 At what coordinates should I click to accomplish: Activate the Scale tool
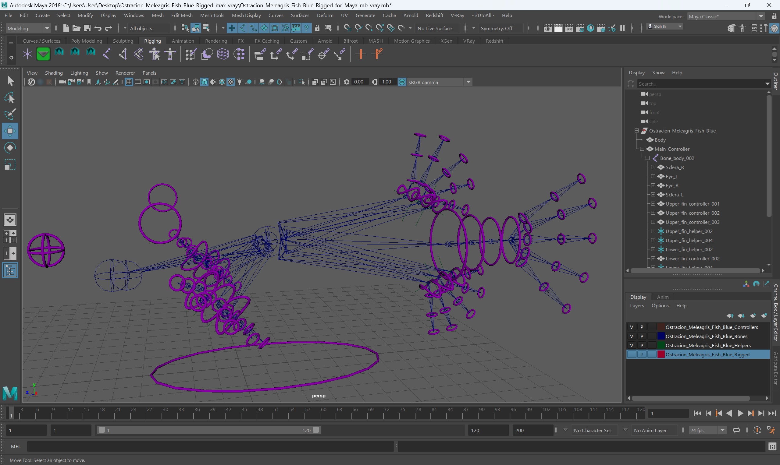10,164
